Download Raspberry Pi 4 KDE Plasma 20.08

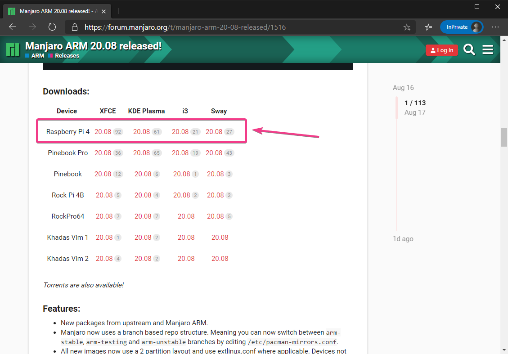(x=141, y=132)
